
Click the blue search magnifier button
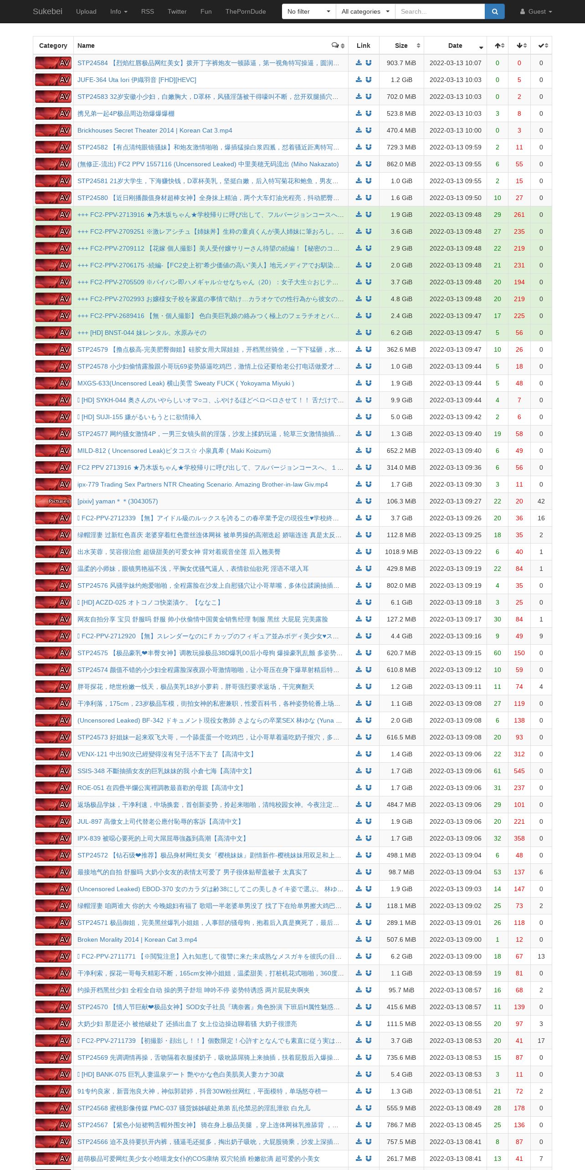click(495, 11)
